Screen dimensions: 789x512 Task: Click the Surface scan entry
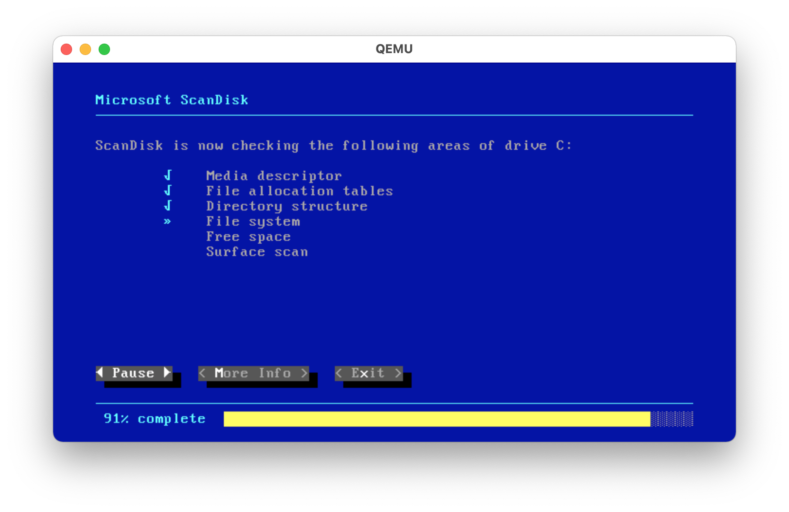[x=257, y=252]
